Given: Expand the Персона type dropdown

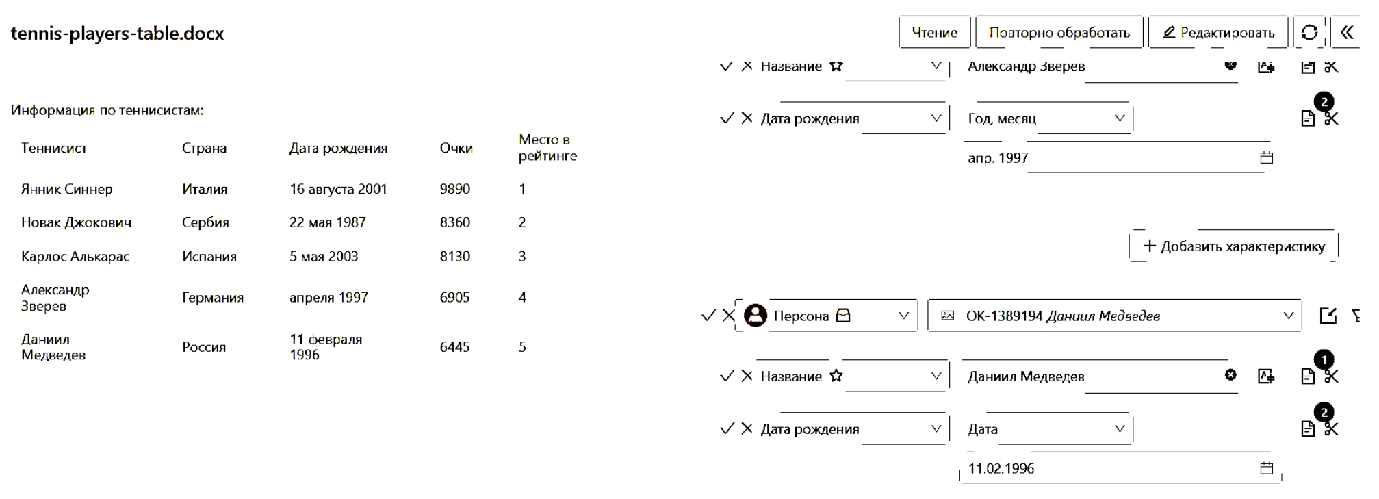Looking at the screenshot, I should (903, 316).
